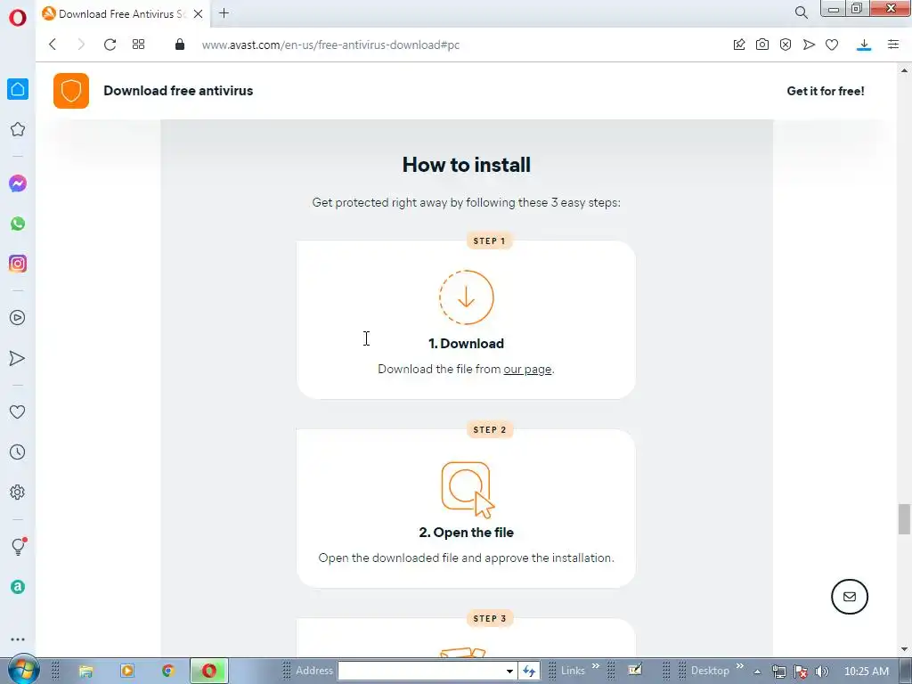Image resolution: width=912 pixels, height=684 pixels.
Task: View site security lock info
Action: (x=180, y=45)
